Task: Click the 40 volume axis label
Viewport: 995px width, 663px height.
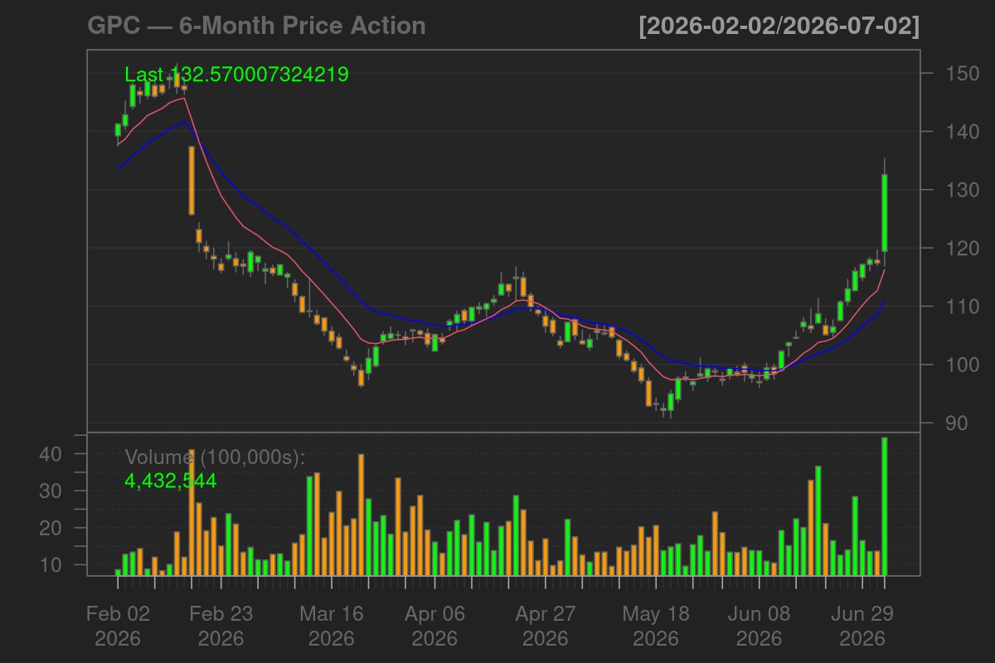Action: coord(51,454)
